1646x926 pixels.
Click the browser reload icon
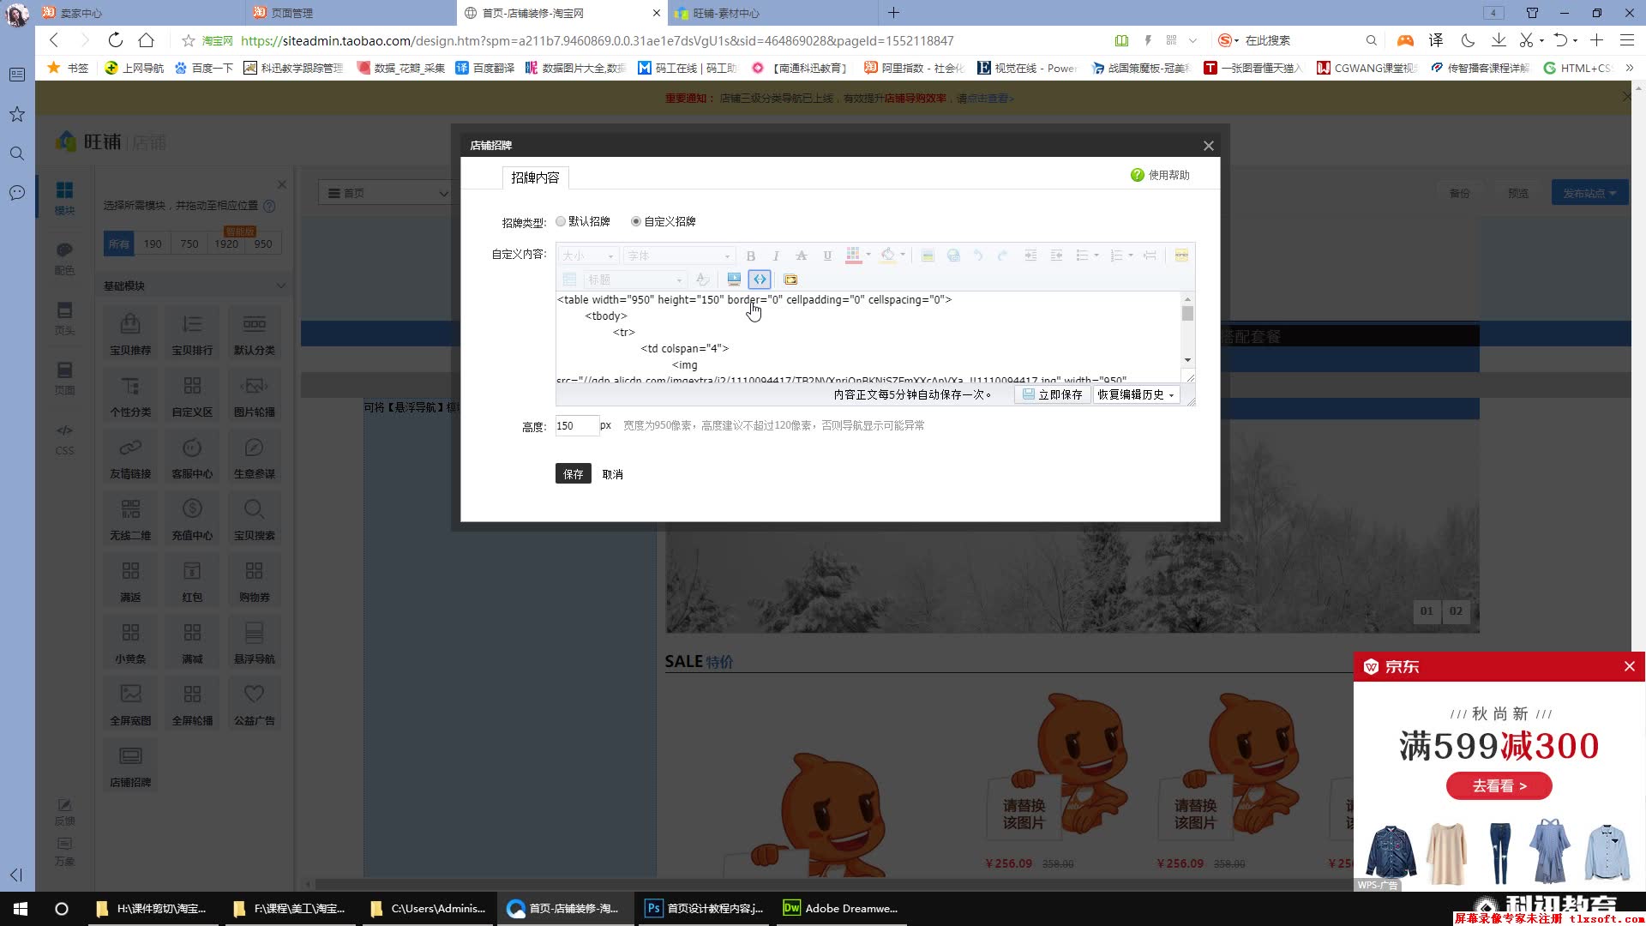point(115,40)
